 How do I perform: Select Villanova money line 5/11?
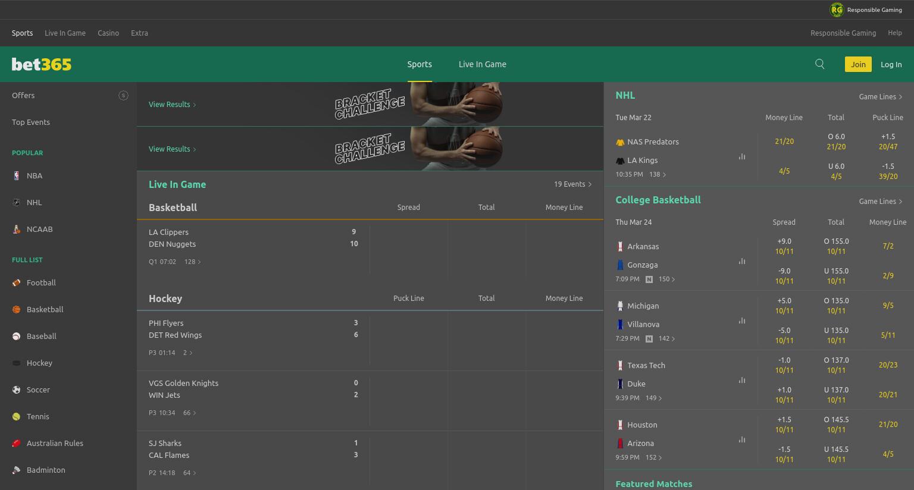click(x=888, y=335)
